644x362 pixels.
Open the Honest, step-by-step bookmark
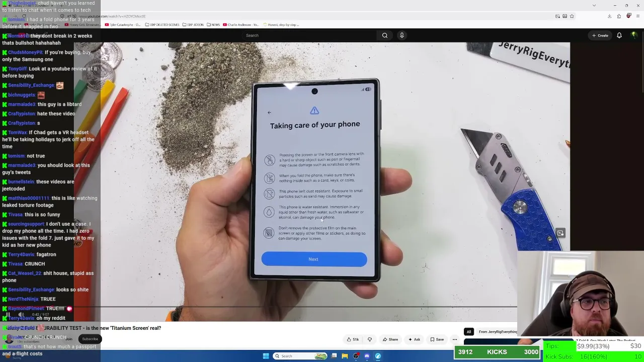coord(280,25)
